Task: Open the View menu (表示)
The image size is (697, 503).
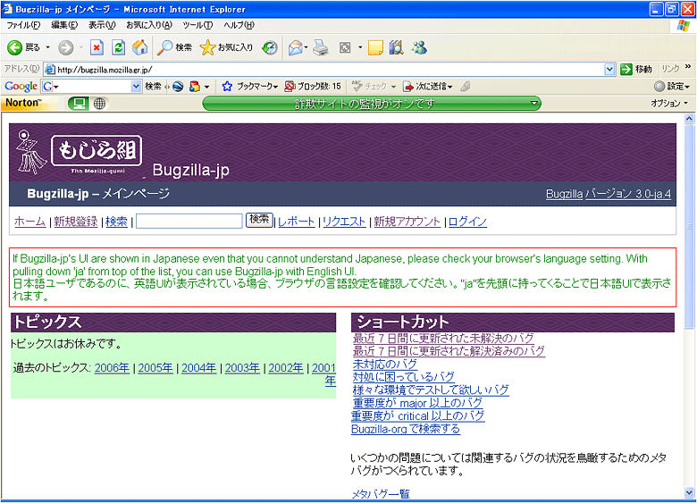Action: (102, 25)
